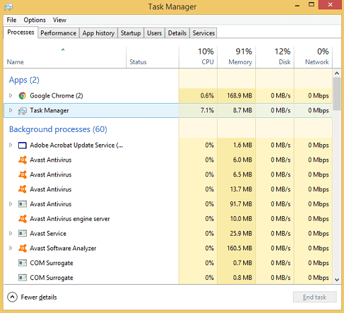The height and width of the screenshot is (313, 344).
Task: Expand the Avast Software Analyzer entry
Action: click(11, 248)
